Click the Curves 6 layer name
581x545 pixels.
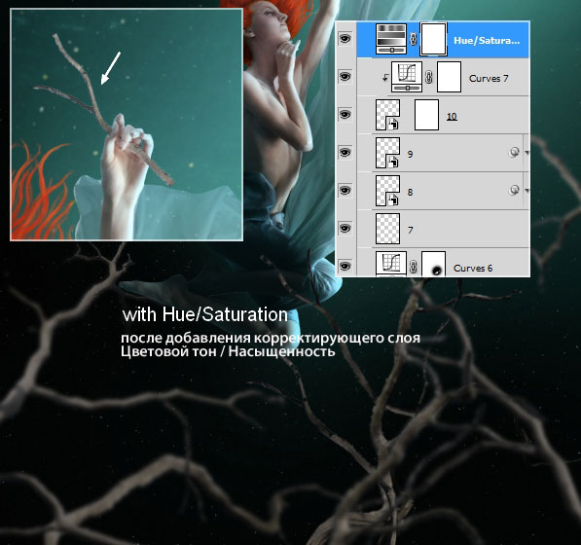473,269
